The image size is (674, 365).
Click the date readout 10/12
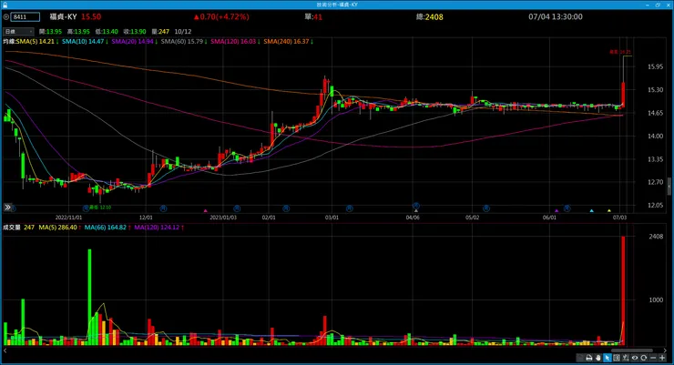click(183, 32)
